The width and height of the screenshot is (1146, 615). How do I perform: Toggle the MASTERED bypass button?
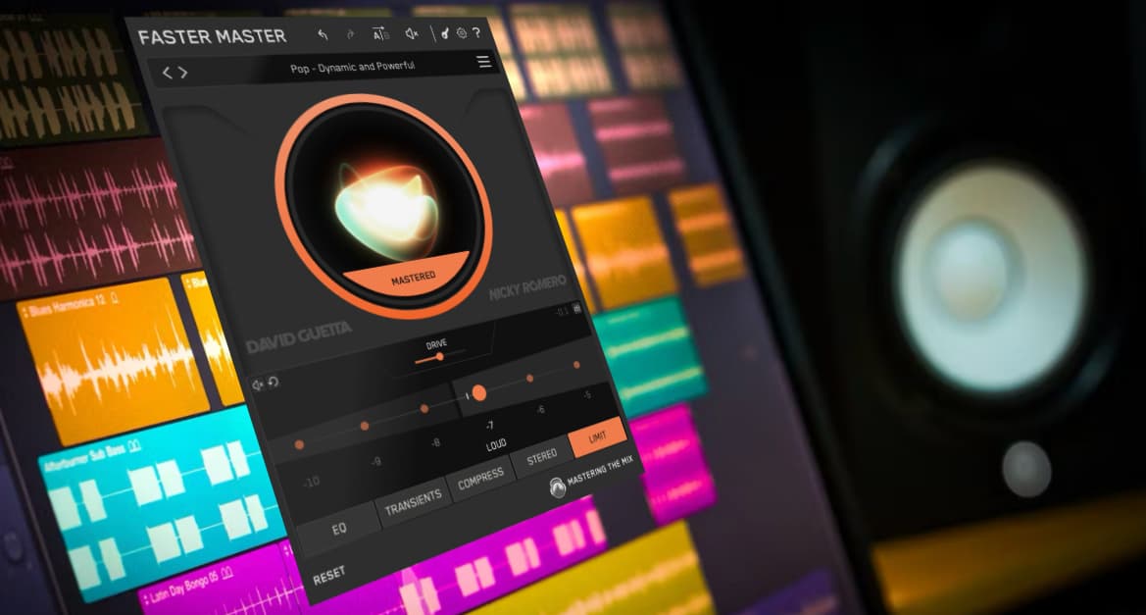[413, 278]
